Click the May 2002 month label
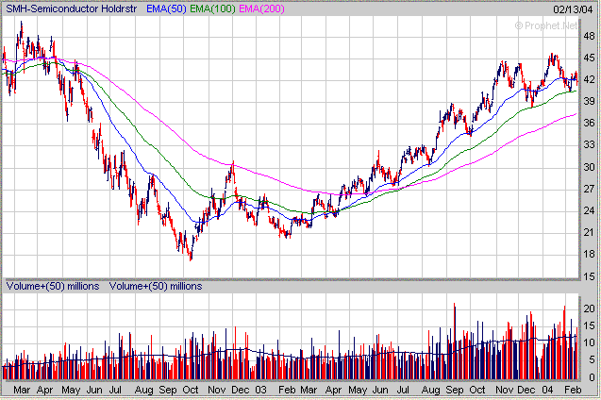Viewport: 601px width, 400px height. [x=71, y=391]
